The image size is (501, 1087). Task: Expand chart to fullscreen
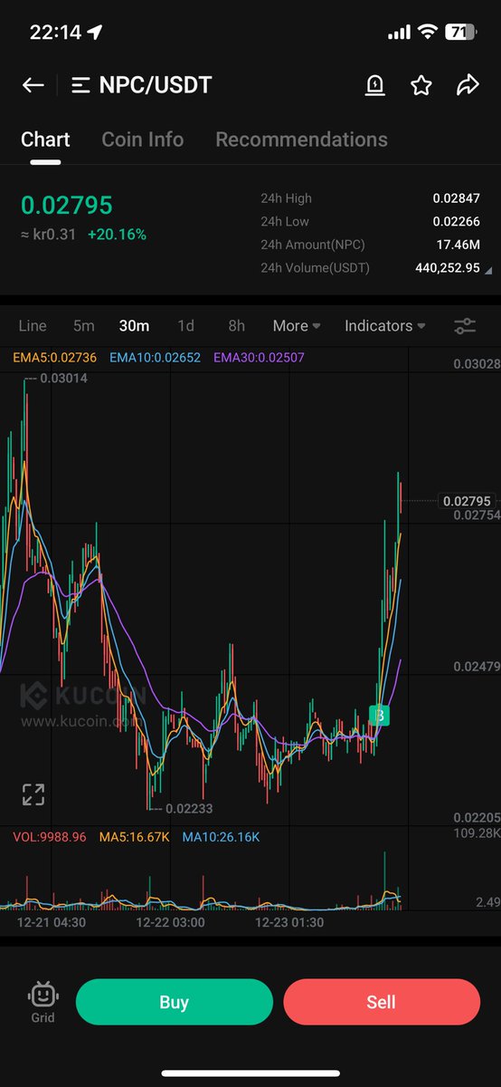33,794
